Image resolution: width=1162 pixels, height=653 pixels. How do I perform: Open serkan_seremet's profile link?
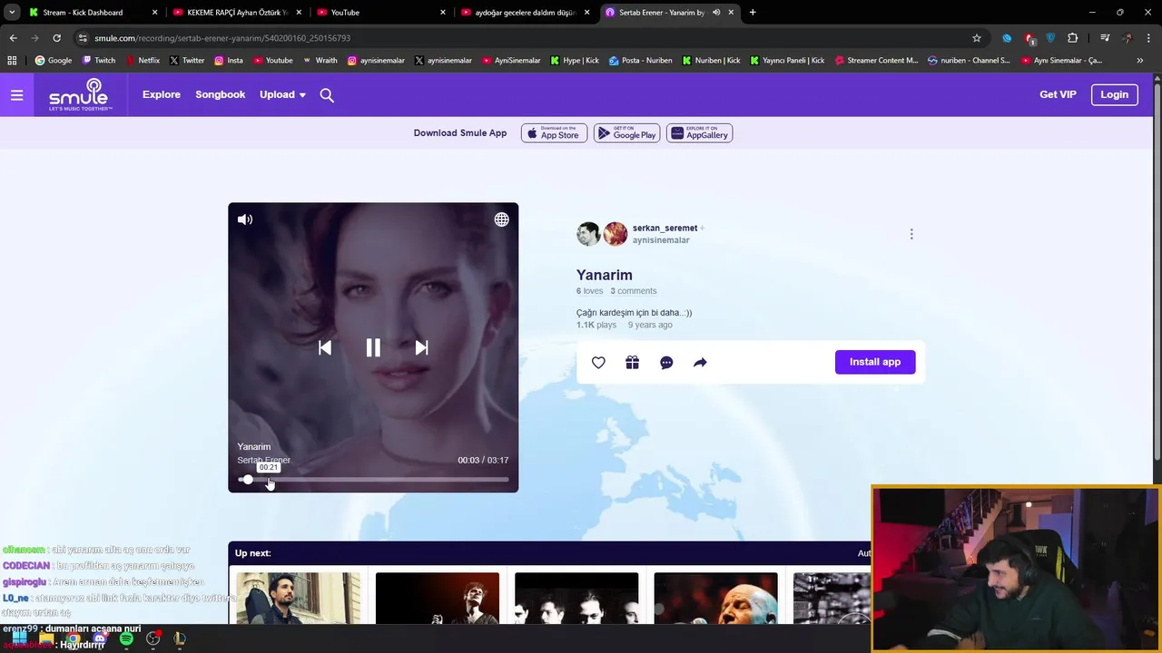pos(665,229)
